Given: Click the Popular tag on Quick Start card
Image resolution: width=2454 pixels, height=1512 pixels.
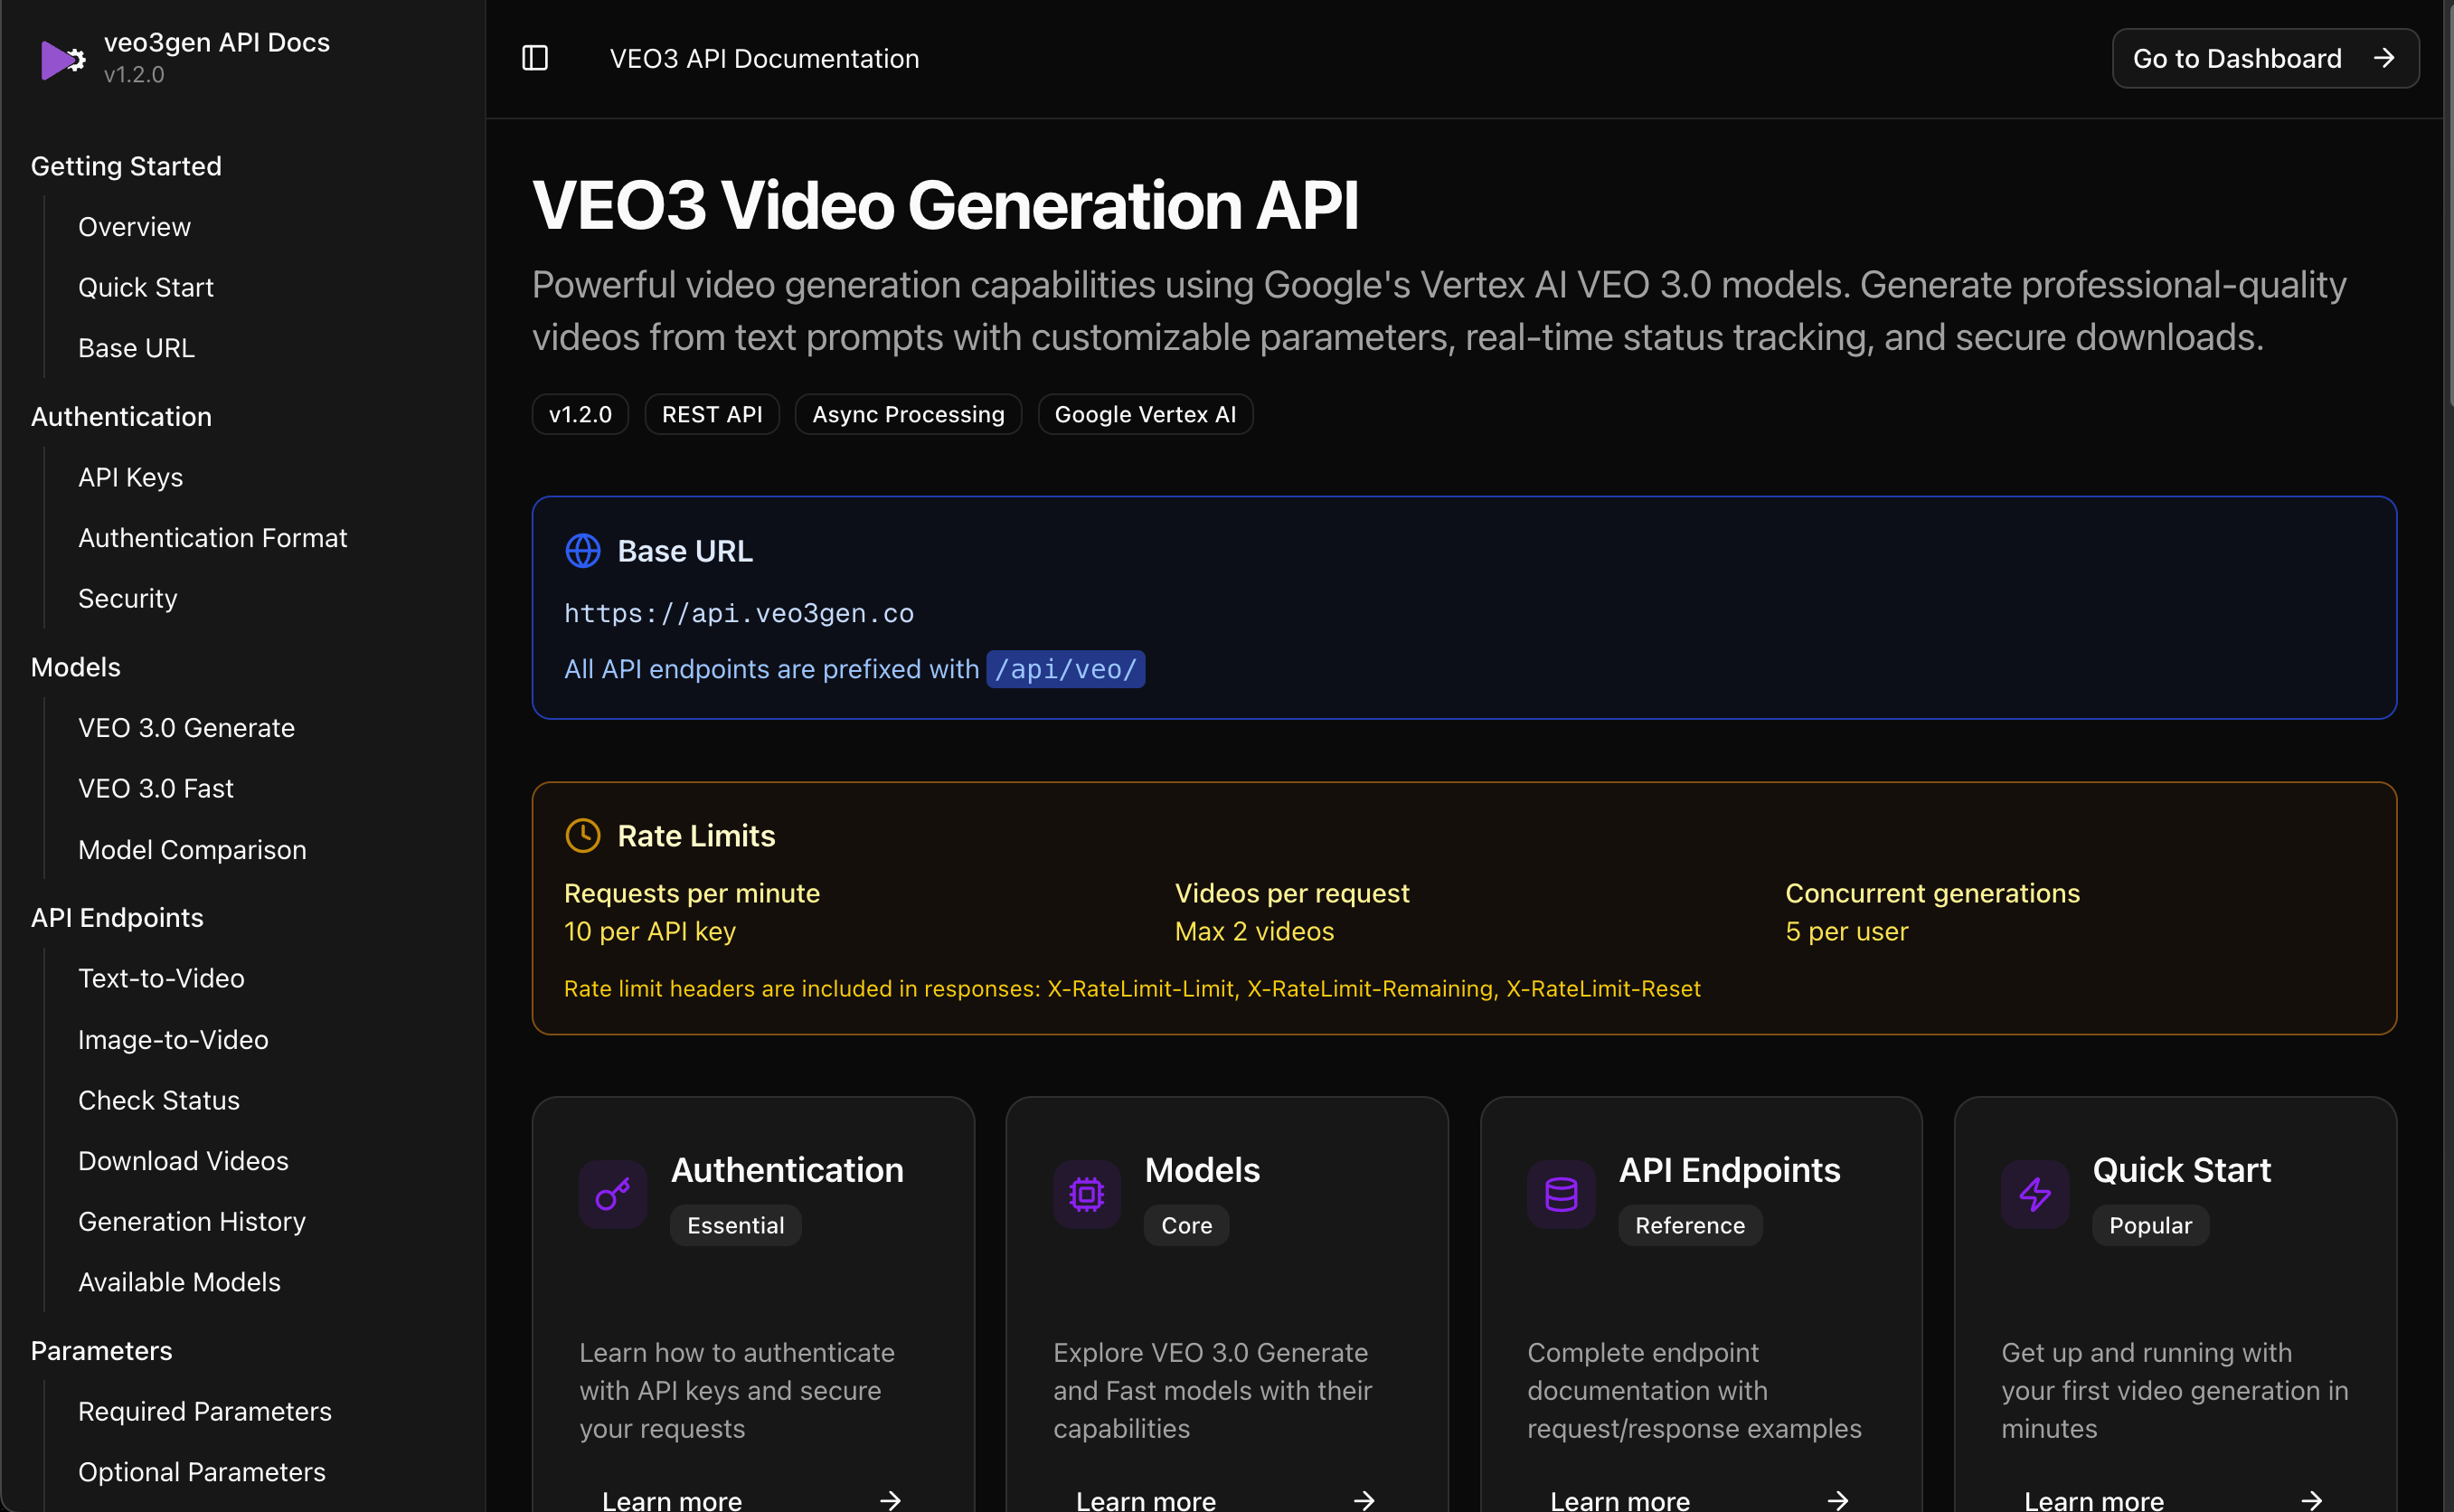Looking at the screenshot, I should 2150,1225.
